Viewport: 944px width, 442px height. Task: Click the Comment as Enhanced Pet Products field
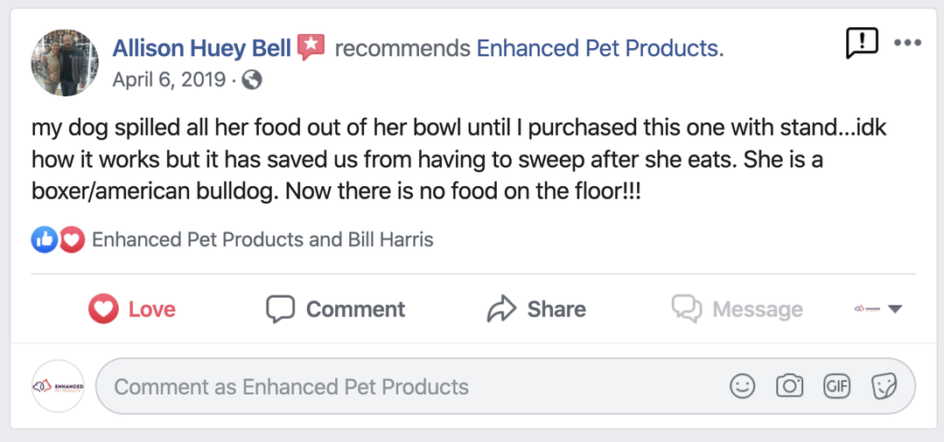tap(411, 386)
